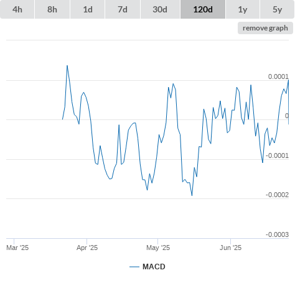Image resolution: width=295 pixels, height=283 pixels.
Task: Click the remove graph button
Action: point(265,28)
